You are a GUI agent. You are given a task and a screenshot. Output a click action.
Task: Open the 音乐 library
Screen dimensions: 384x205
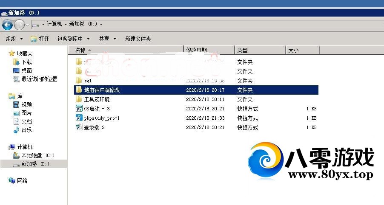tap(27, 130)
